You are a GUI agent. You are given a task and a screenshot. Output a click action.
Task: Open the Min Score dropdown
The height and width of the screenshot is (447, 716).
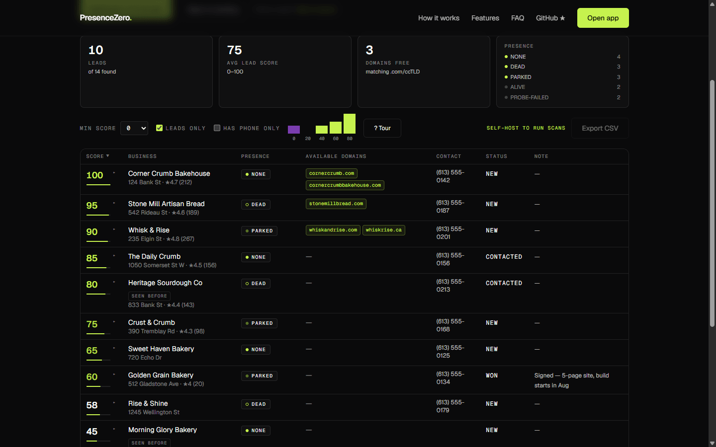pos(134,128)
